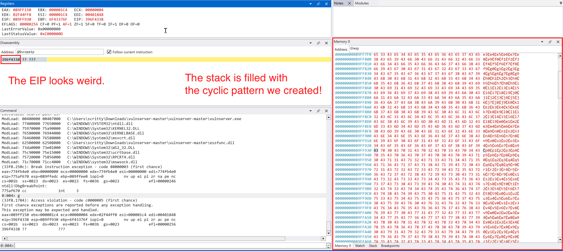Open the Disassembly window options dropdown
Image resolution: width=563 pixels, height=251 pixels.
tap(311, 43)
